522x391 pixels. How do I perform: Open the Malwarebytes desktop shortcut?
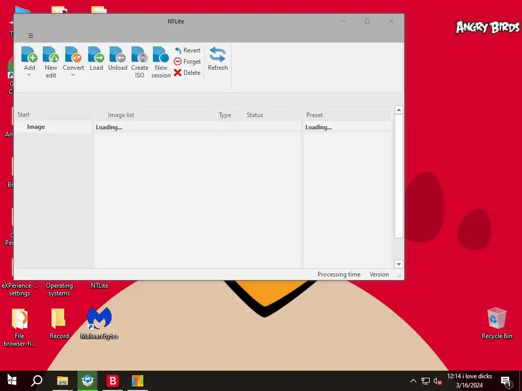click(x=99, y=323)
